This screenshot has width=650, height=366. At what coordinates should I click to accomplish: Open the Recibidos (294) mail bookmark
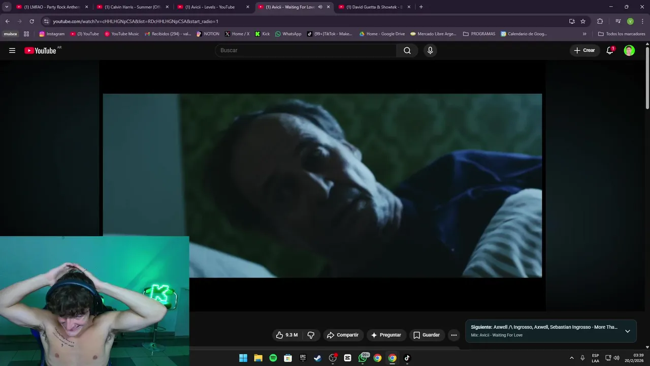click(x=168, y=34)
